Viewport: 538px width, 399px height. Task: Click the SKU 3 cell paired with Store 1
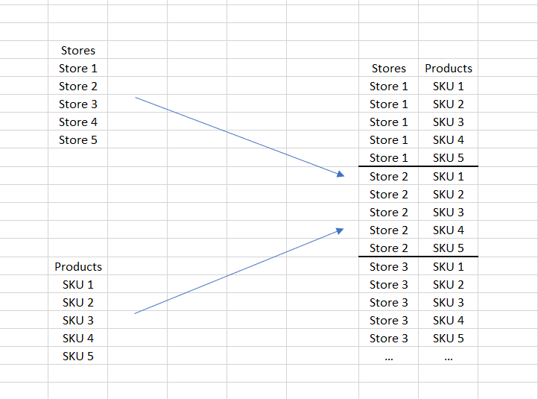(x=449, y=122)
